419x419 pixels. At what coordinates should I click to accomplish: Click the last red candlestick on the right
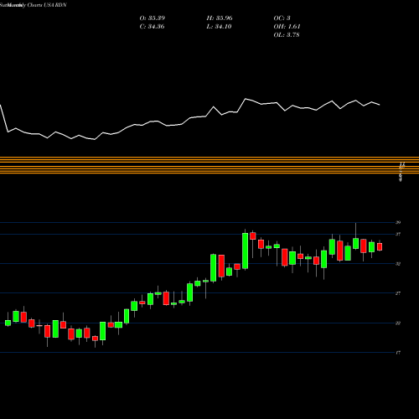[x=380, y=246]
